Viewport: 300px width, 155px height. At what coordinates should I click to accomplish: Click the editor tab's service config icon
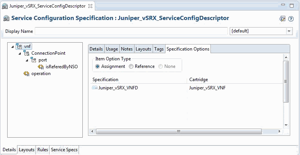click(5, 6)
